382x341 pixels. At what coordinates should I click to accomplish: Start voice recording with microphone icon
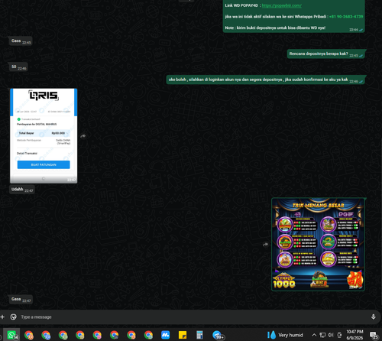point(373,317)
